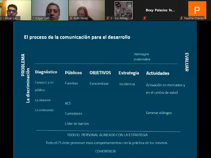Click the muted mic icon beside Lic. Milag
Screen dimensions: 211x158
point(108,18)
